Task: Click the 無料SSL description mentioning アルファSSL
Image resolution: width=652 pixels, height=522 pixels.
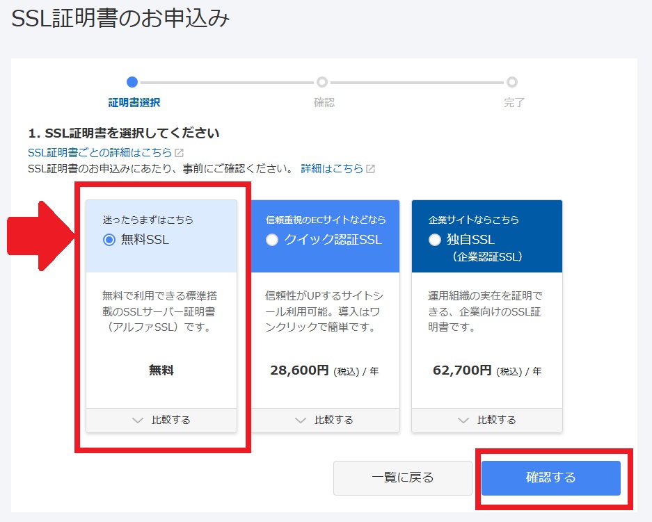Action: click(x=159, y=311)
